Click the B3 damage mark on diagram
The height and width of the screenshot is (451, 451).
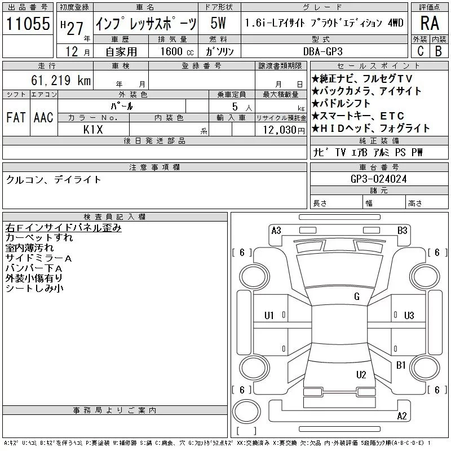coord(402,231)
